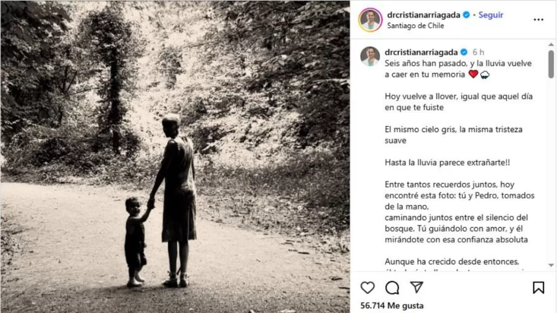Viewport: 557px width, 313px height.
Task: Click the verified badge in the post header
Action: click(x=466, y=15)
